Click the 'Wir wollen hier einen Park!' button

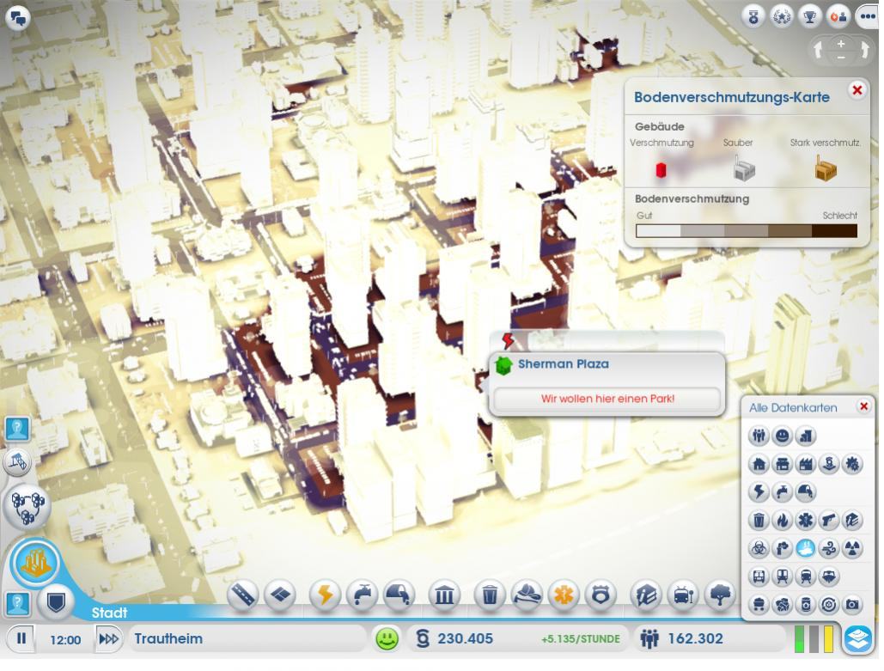click(x=607, y=399)
